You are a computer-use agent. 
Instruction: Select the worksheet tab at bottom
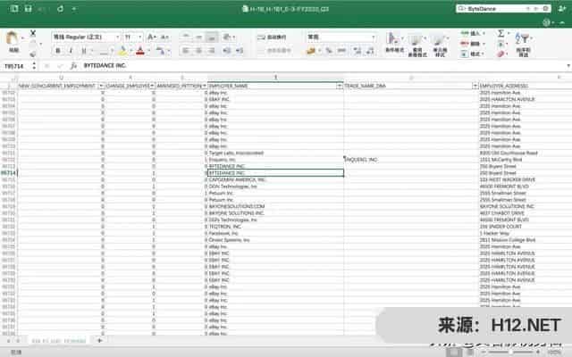[59, 341]
